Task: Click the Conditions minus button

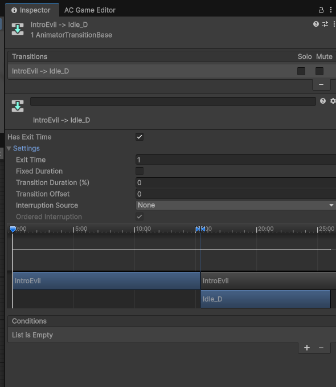Action: (x=321, y=348)
